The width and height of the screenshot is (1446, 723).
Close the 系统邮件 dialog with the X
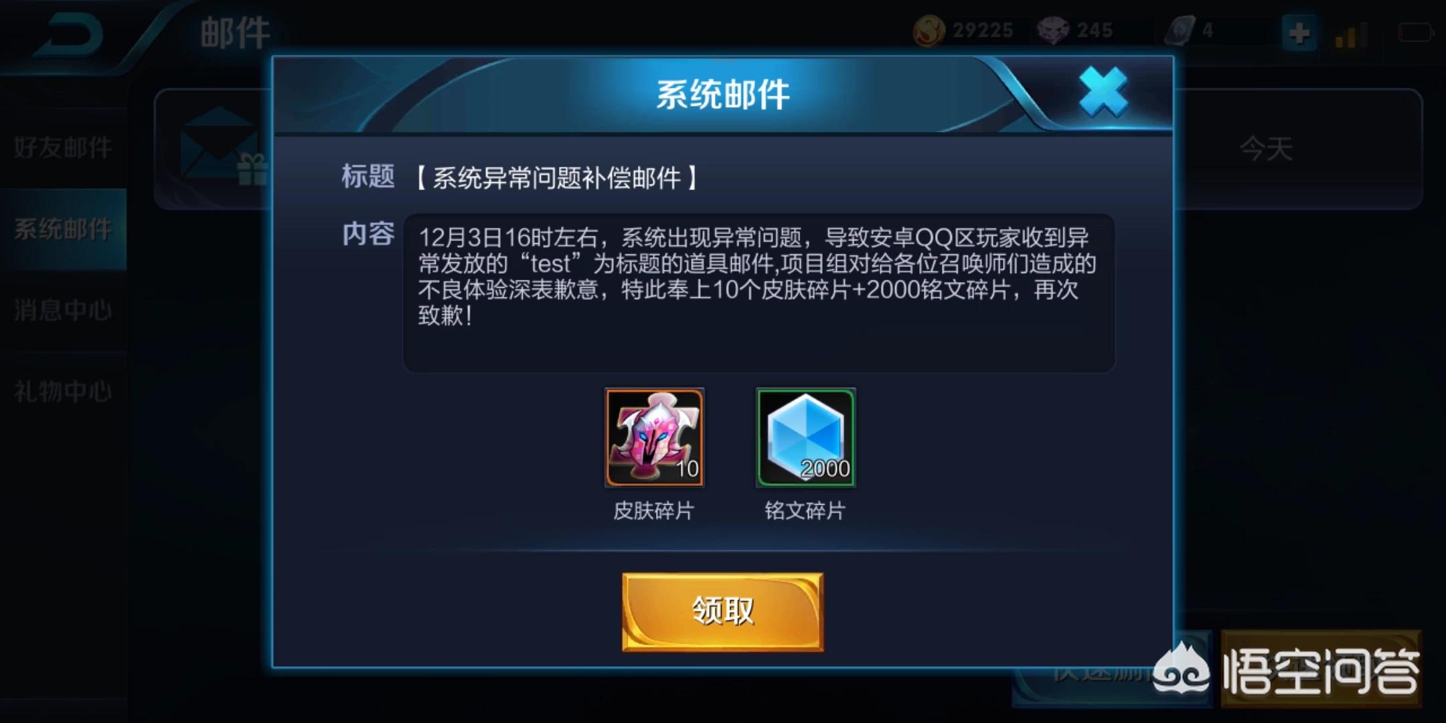[x=1103, y=92]
